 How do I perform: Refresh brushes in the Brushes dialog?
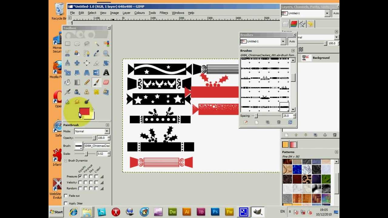[290, 122]
